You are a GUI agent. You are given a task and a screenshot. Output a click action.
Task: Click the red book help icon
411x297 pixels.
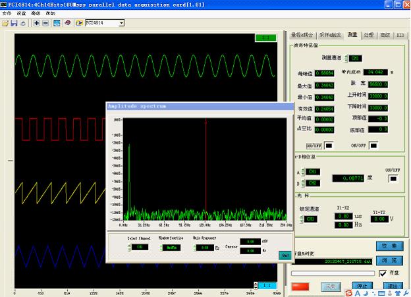67,23
